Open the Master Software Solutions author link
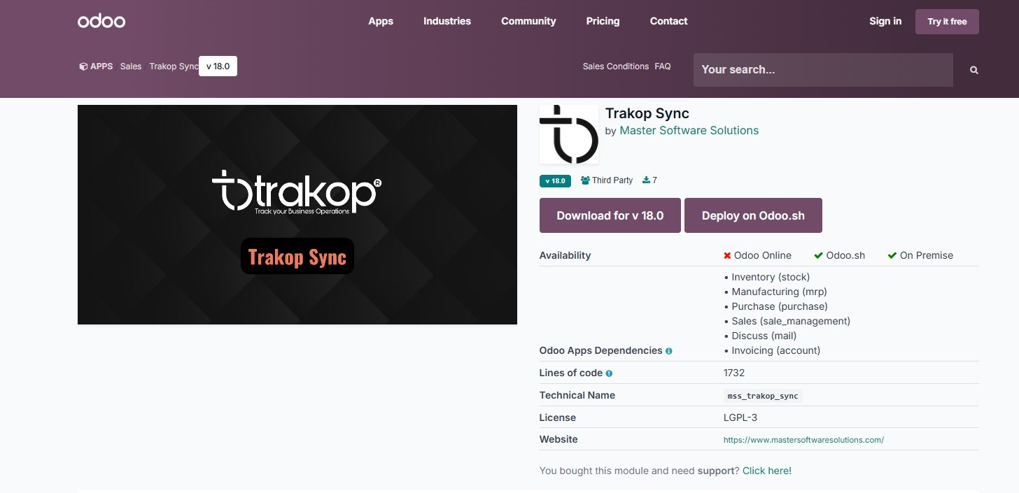The image size is (1019, 493). pyautogui.click(x=689, y=131)
